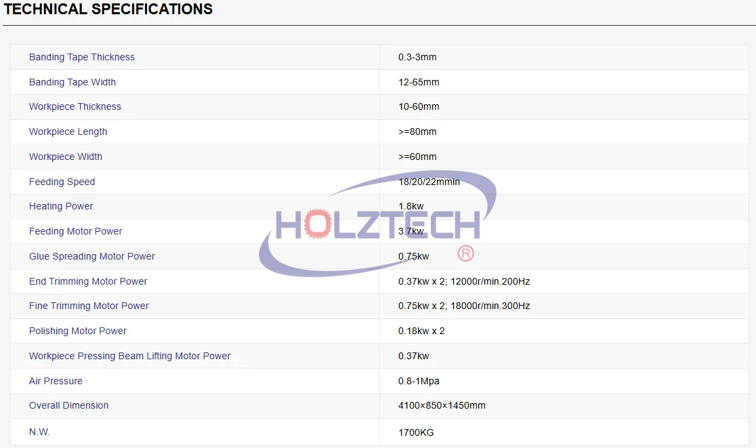Select the End Trimming Motor Power label

[x=88, y=282]
